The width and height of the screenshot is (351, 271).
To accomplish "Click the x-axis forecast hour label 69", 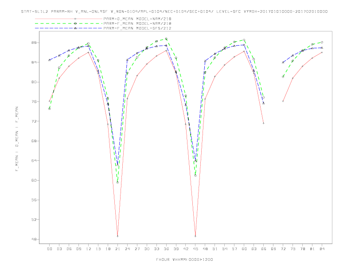I will tap(273, 249).
